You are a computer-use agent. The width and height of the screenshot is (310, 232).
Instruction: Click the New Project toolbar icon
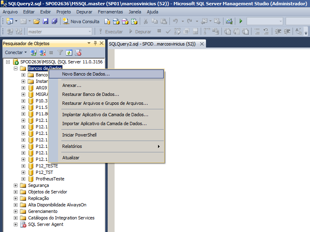(x=9, y=21)
